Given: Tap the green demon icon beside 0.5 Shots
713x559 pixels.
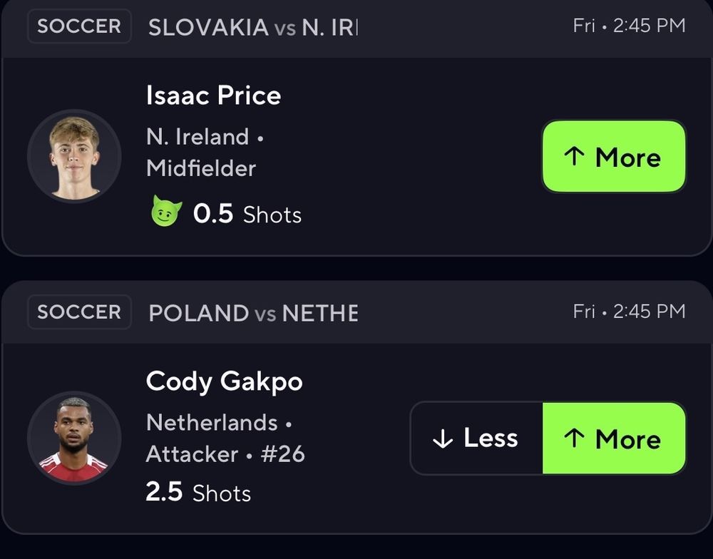Looking at the screenshot, I should 167,213.
